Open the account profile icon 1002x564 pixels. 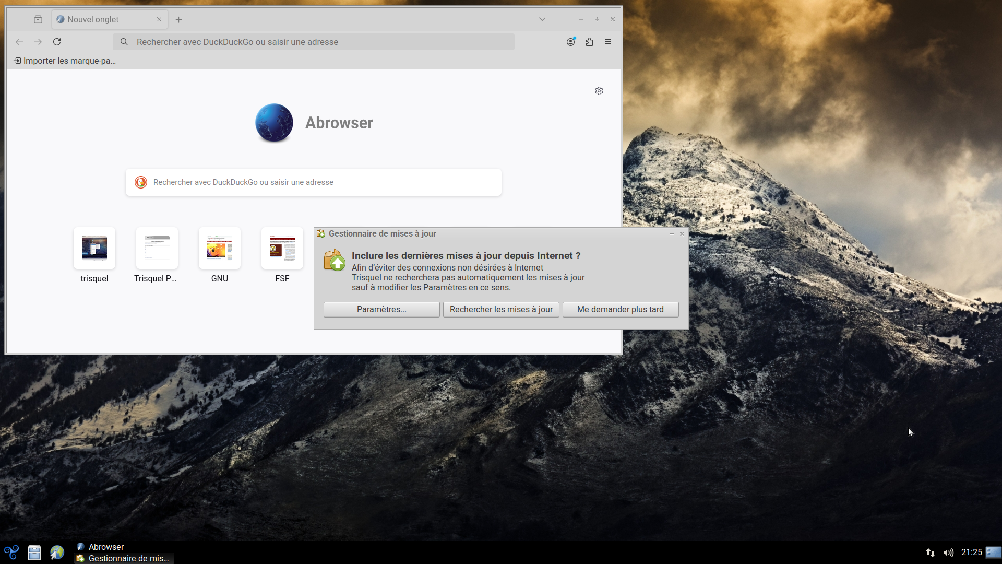[571, 42]
